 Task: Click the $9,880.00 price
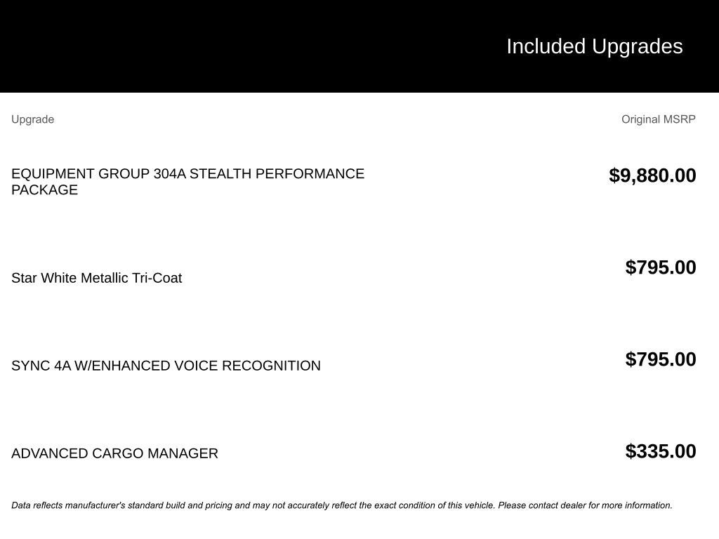[x=652, y=175]
